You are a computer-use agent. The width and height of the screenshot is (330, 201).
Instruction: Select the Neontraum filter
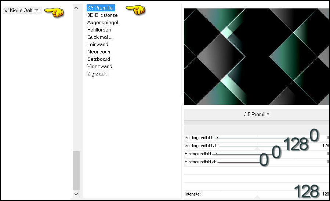[99, 52]
